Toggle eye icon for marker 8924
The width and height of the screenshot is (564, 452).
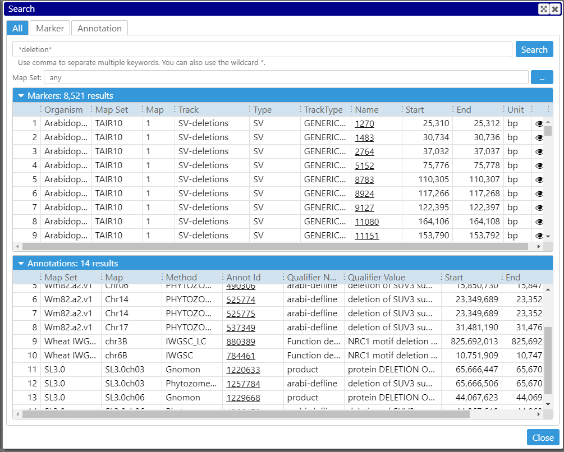pos(539,193)
